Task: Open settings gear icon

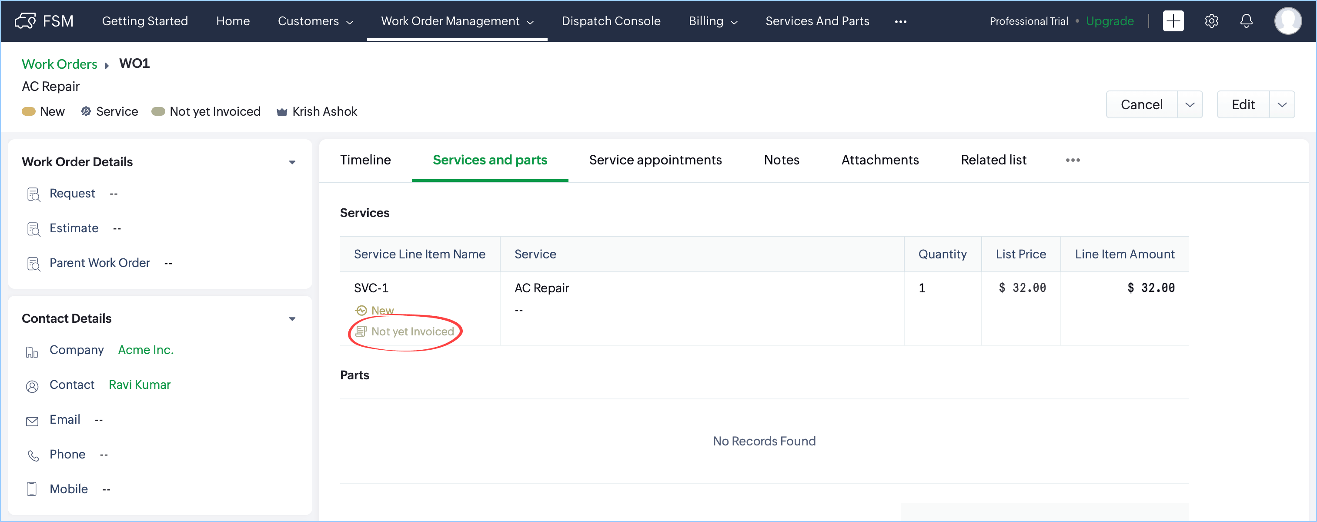Action: [x=1211, y=21]
